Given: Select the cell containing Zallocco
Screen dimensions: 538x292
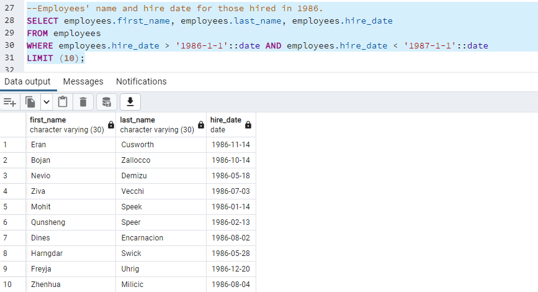Looking at the screenshot, I should point(161,160).
